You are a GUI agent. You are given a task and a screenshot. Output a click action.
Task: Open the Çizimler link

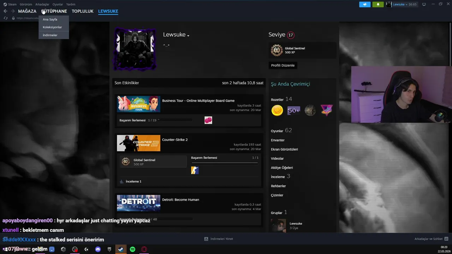click(277, 195)
